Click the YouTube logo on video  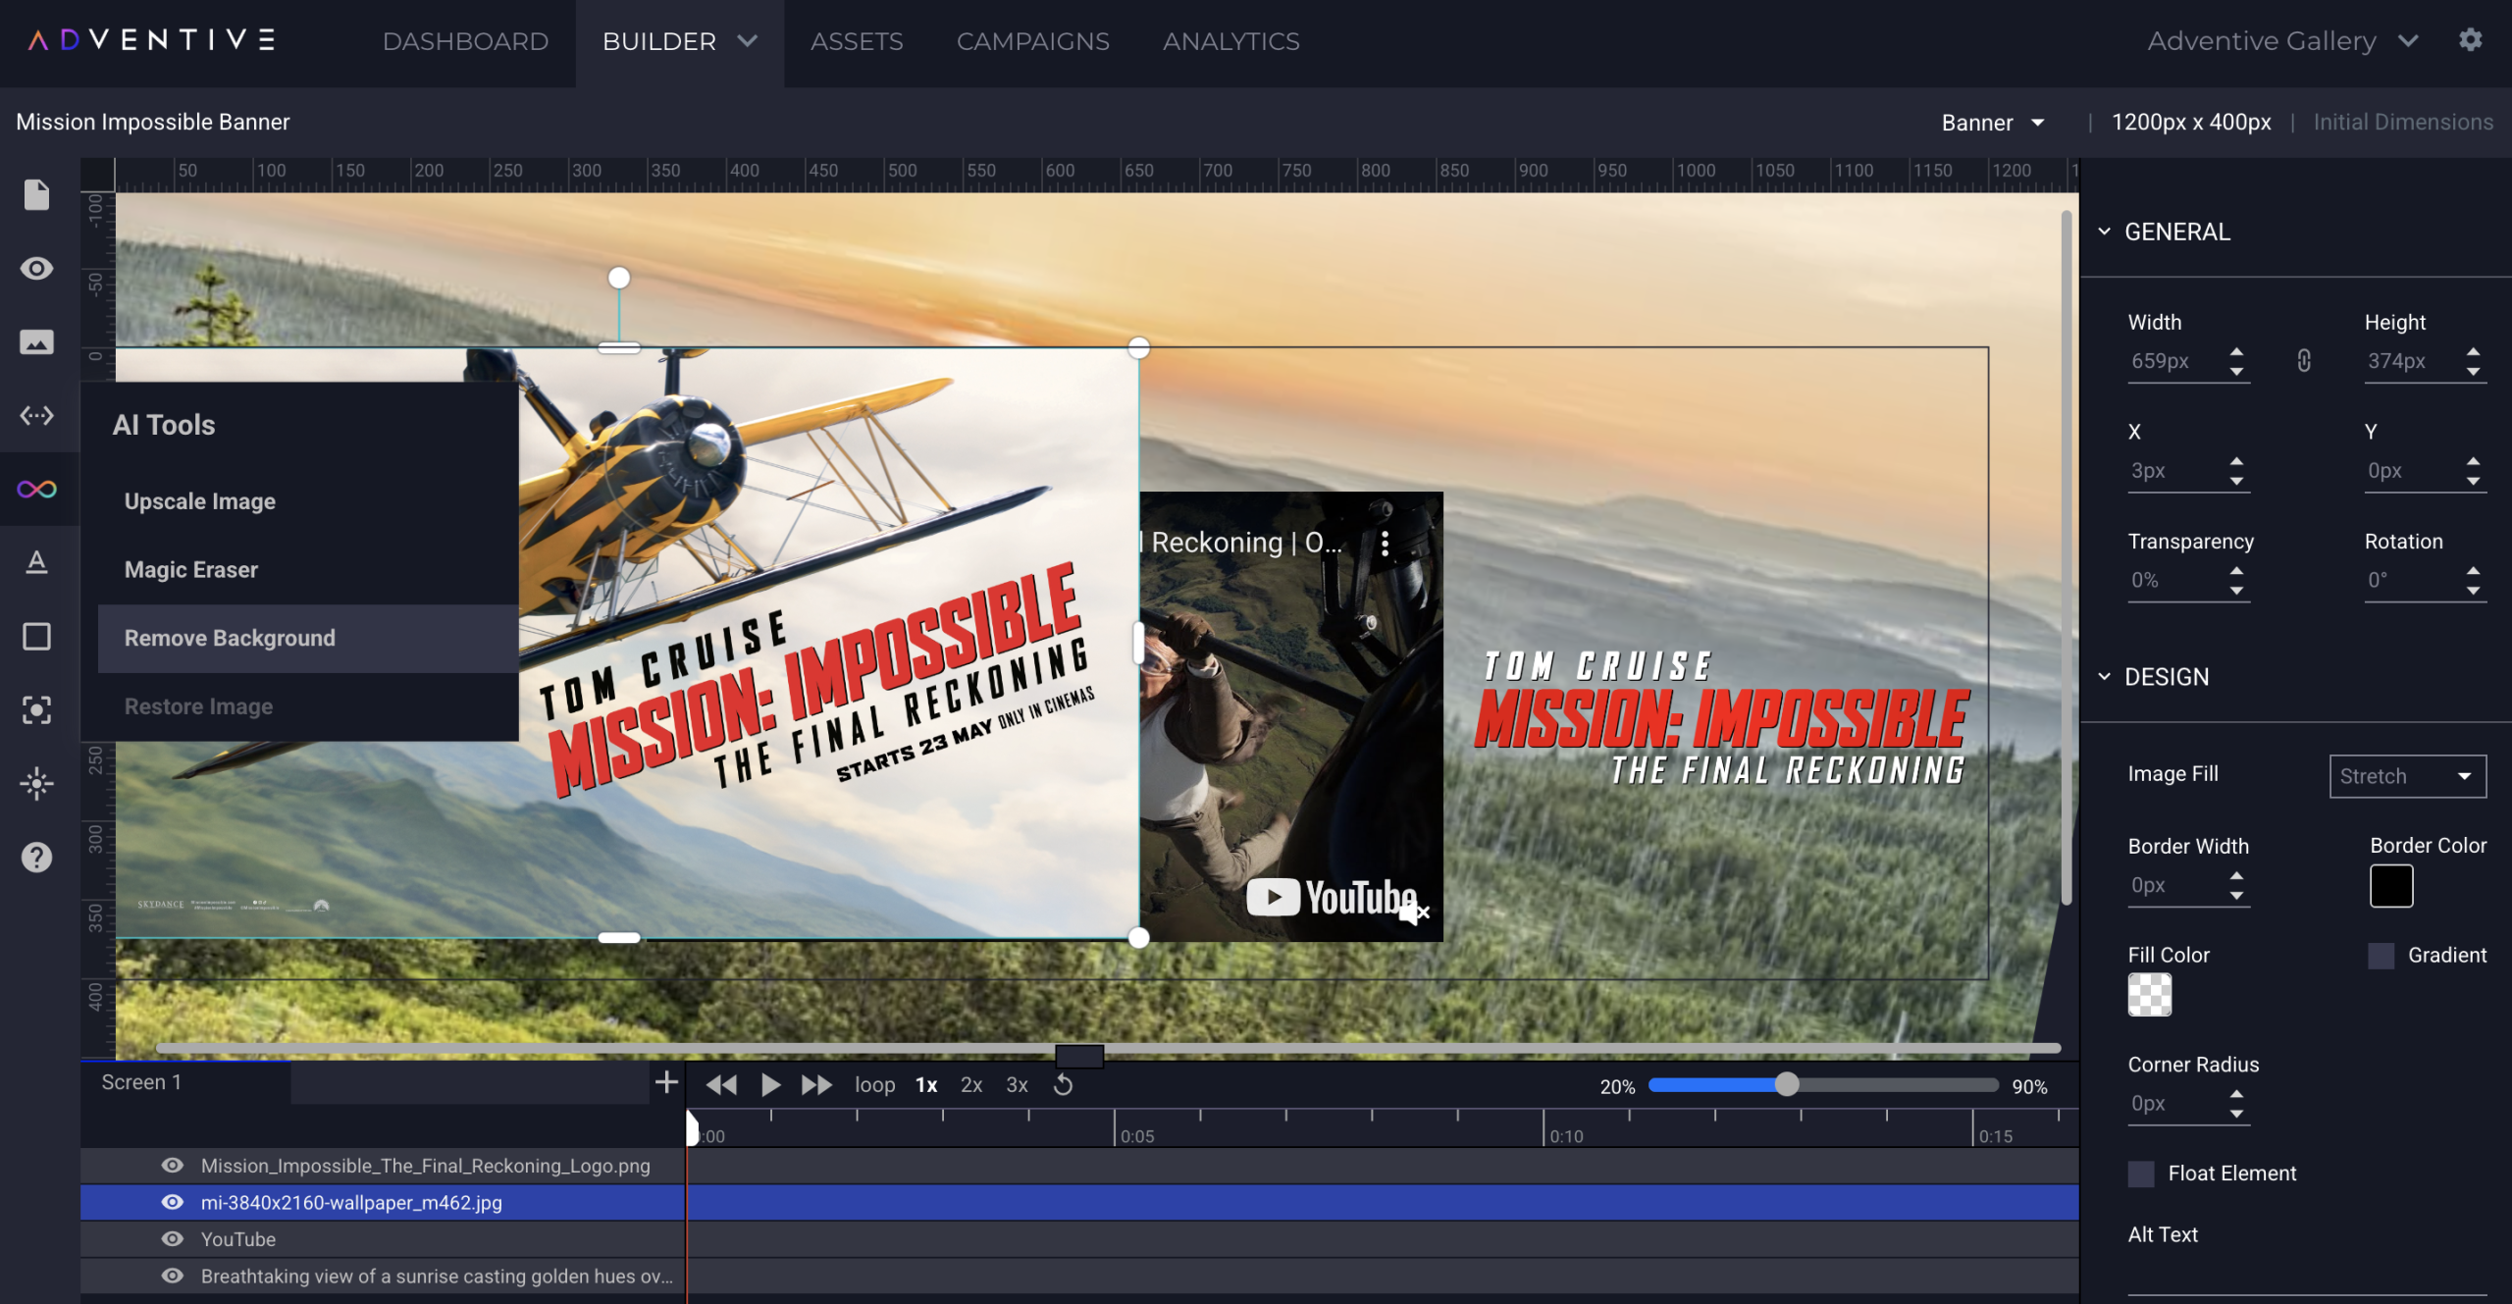click(x=1331, y=897)
